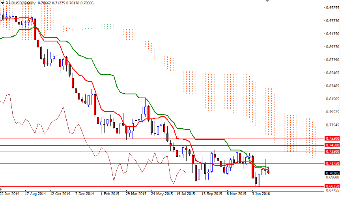
Task: Click the 0.89370 price scale label
Action: point(333,47)
